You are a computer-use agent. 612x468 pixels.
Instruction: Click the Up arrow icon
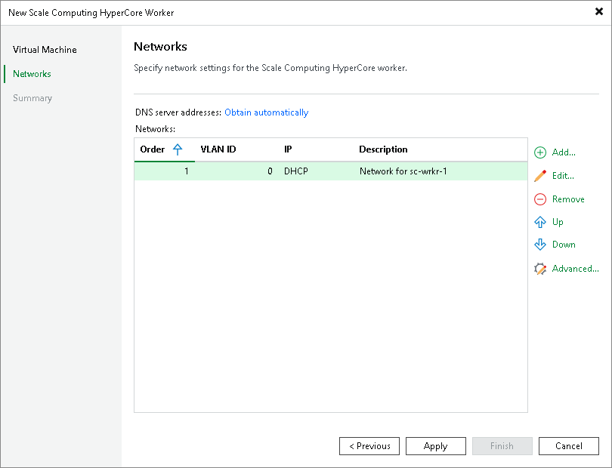pyautogui.click(x=540, y=222)
